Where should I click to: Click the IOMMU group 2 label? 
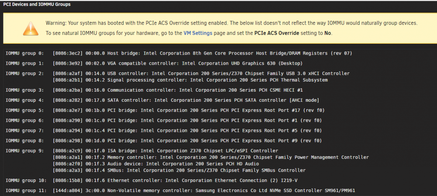coord(25,73)
